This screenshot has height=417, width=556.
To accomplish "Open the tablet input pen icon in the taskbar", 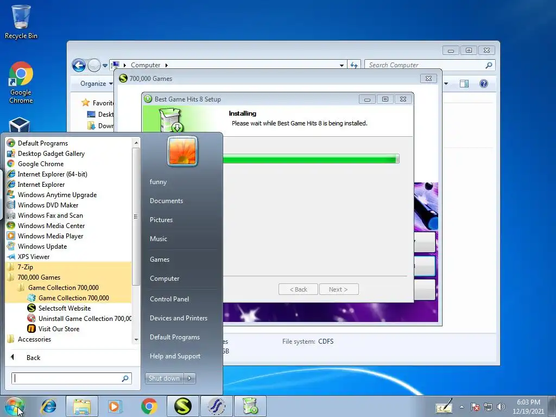I will click(444, 406).
